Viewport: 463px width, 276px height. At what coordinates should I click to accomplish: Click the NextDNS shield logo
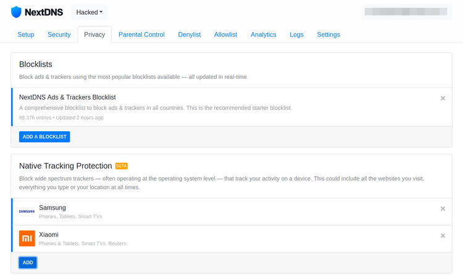click(x=16, y=12)
